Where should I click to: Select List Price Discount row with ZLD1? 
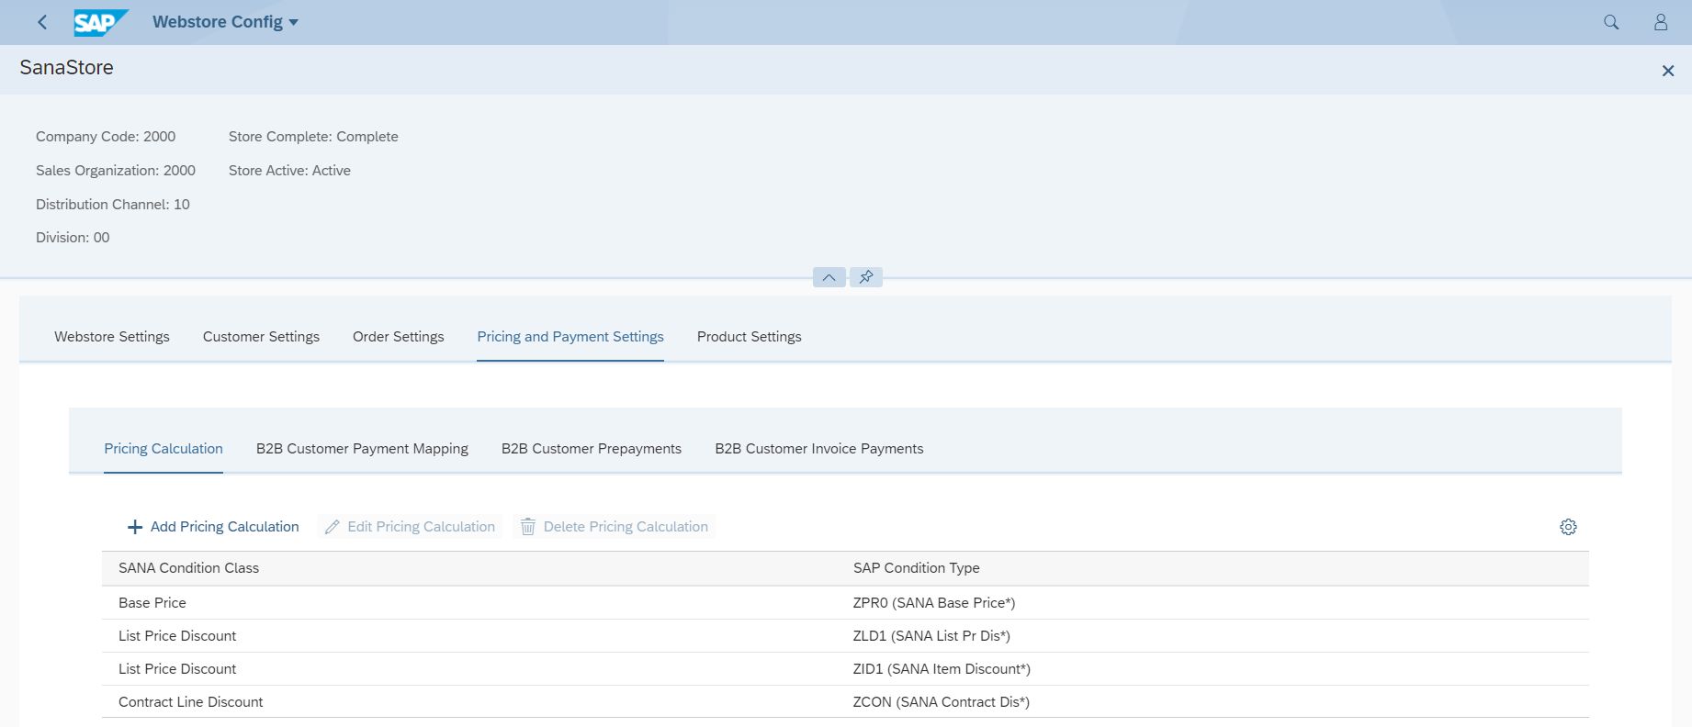coord(845,636)
